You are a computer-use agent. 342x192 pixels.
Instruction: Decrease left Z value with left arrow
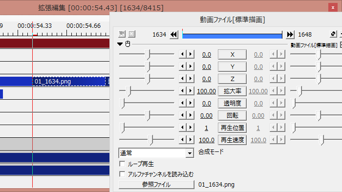pyautogui.click(x=183, y=79)
